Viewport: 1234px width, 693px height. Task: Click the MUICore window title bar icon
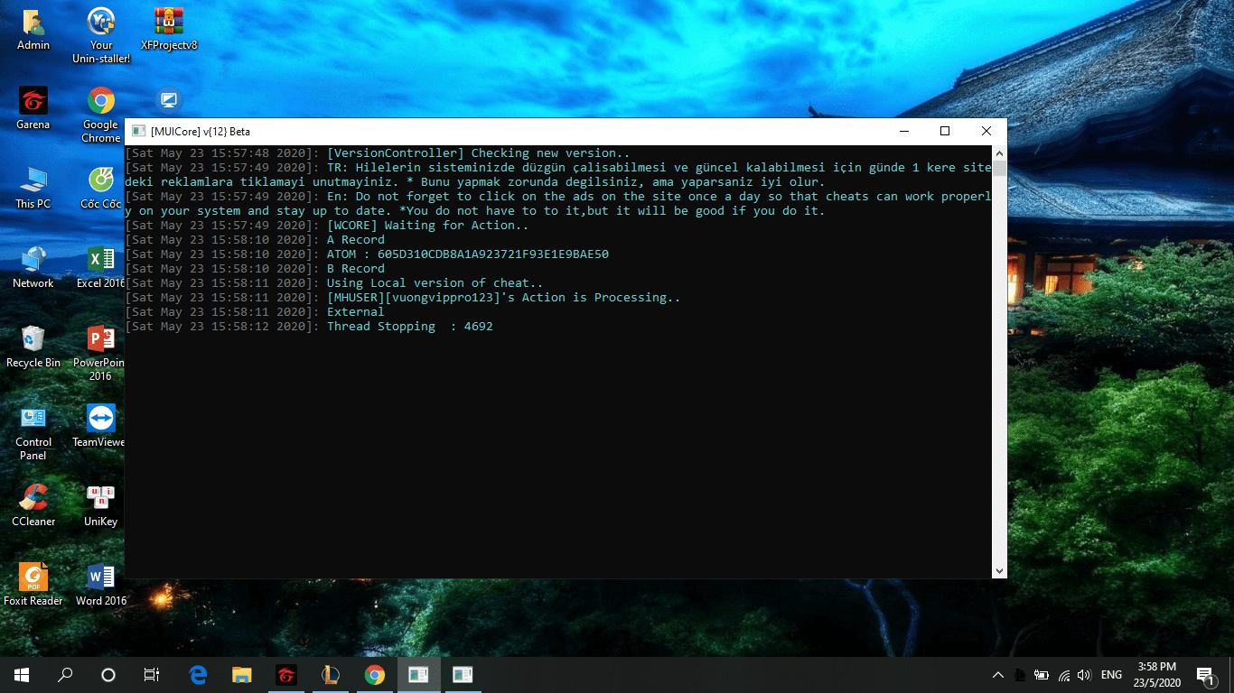pyautogui.click(x=138, y=131)
